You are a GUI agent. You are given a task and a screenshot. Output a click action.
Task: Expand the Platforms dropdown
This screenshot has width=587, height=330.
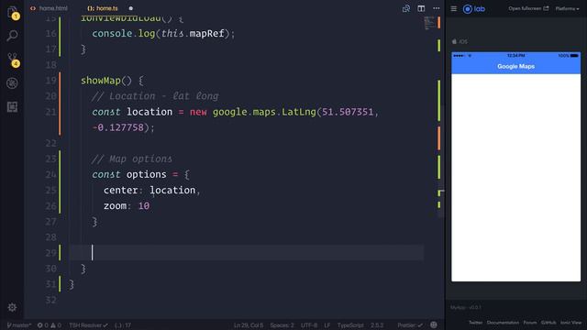pyautogui.click(x=567, y=8)
